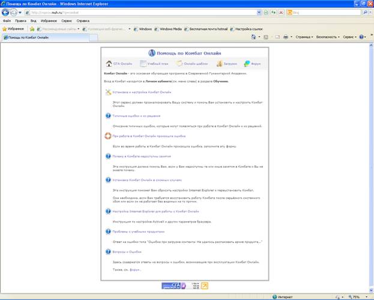Click the Учебный план calendar icon
374x300 pixels.
143,63
